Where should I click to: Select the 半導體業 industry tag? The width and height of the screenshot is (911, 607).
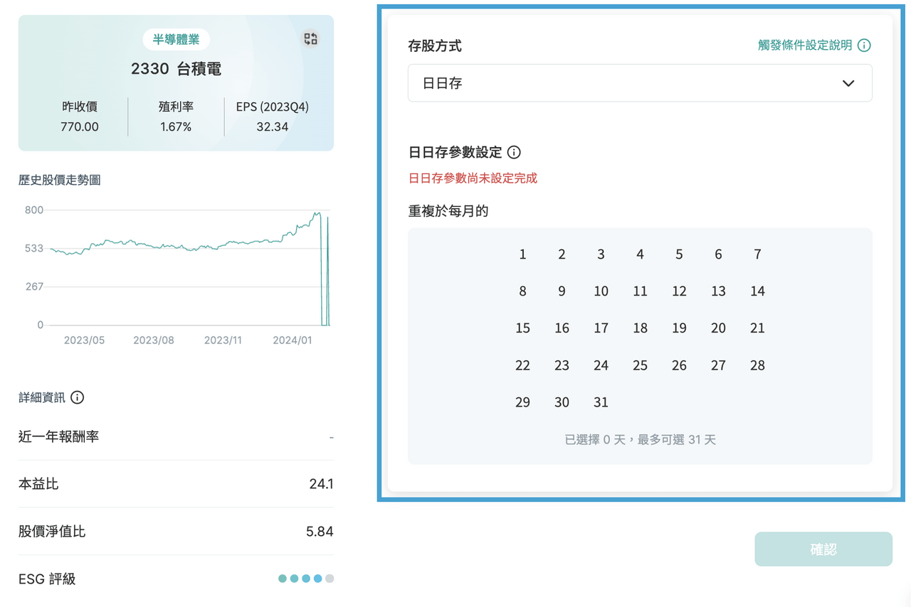point(177,40)
